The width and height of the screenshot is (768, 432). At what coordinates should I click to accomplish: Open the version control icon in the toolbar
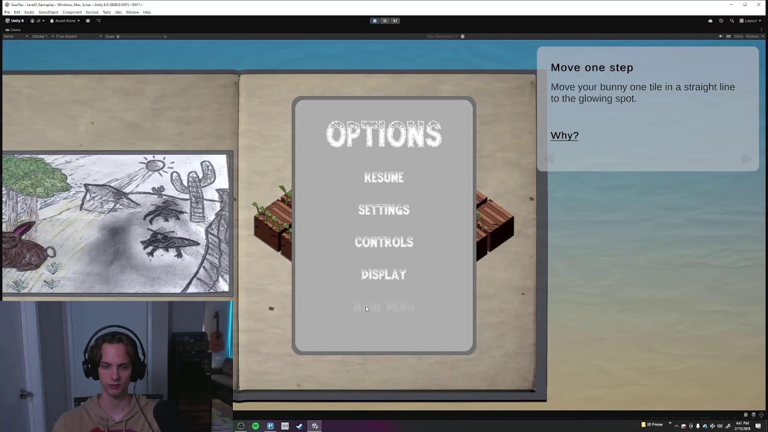tap(98, 20)
